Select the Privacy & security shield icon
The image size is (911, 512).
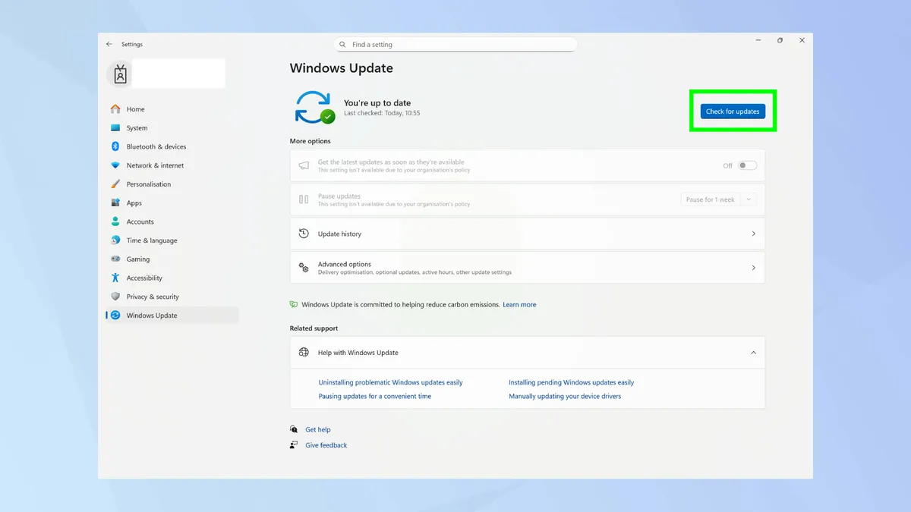115,297
